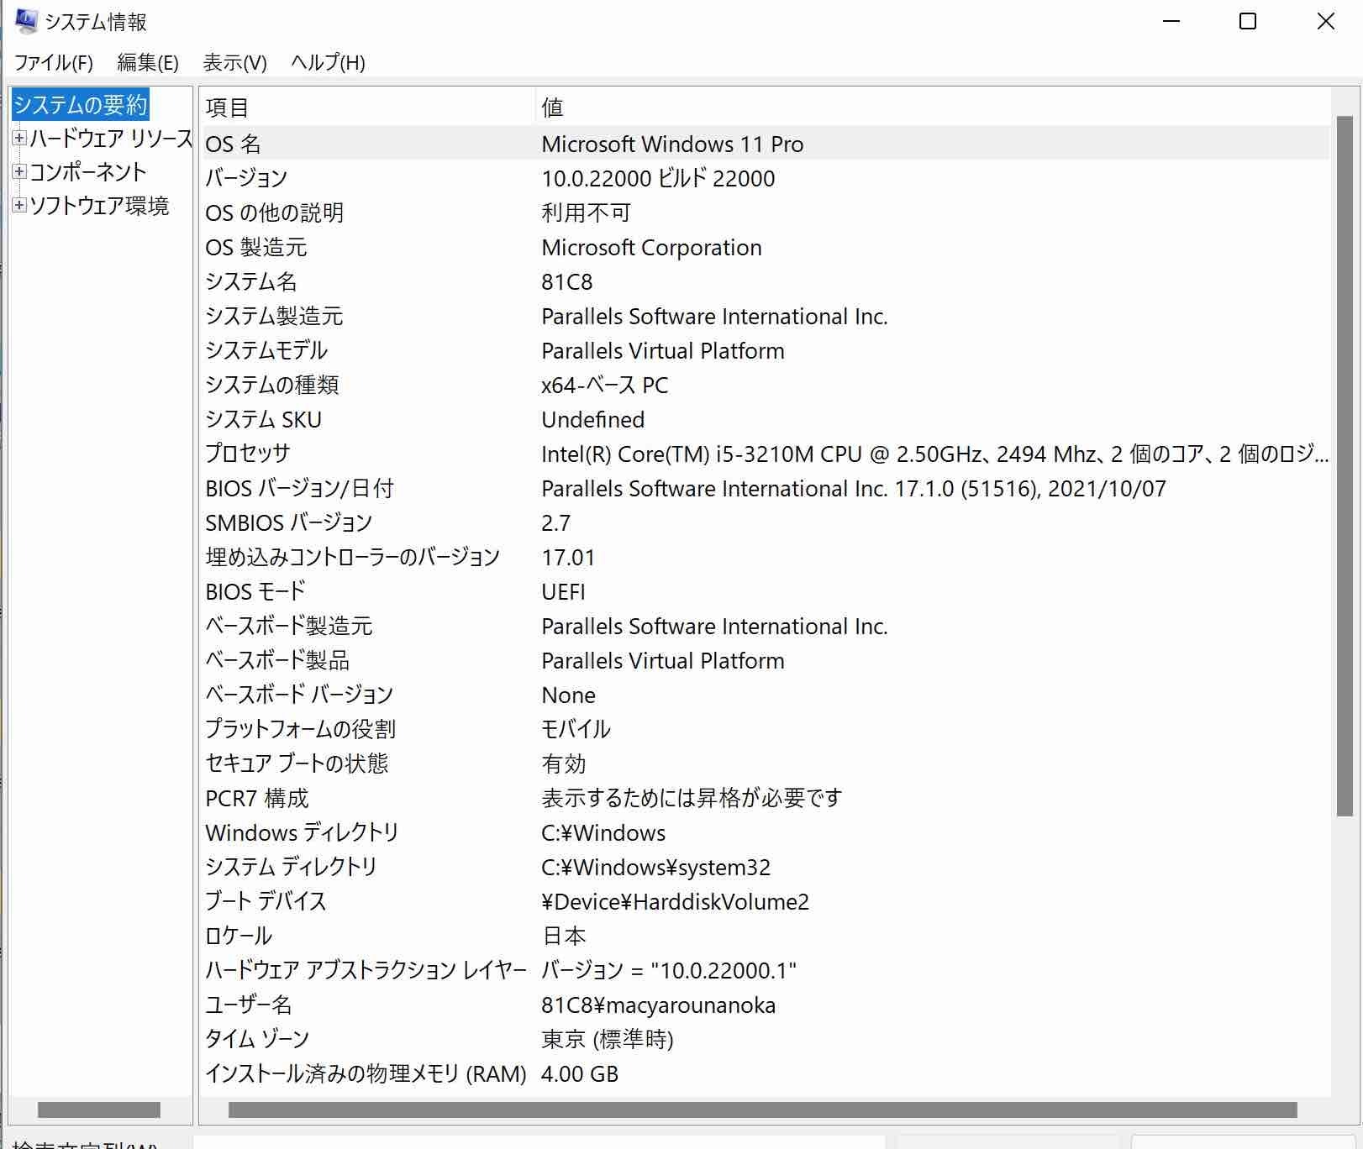Click the value 2.7
The width and height of the screenshot is (1363, 1149).
555,522
